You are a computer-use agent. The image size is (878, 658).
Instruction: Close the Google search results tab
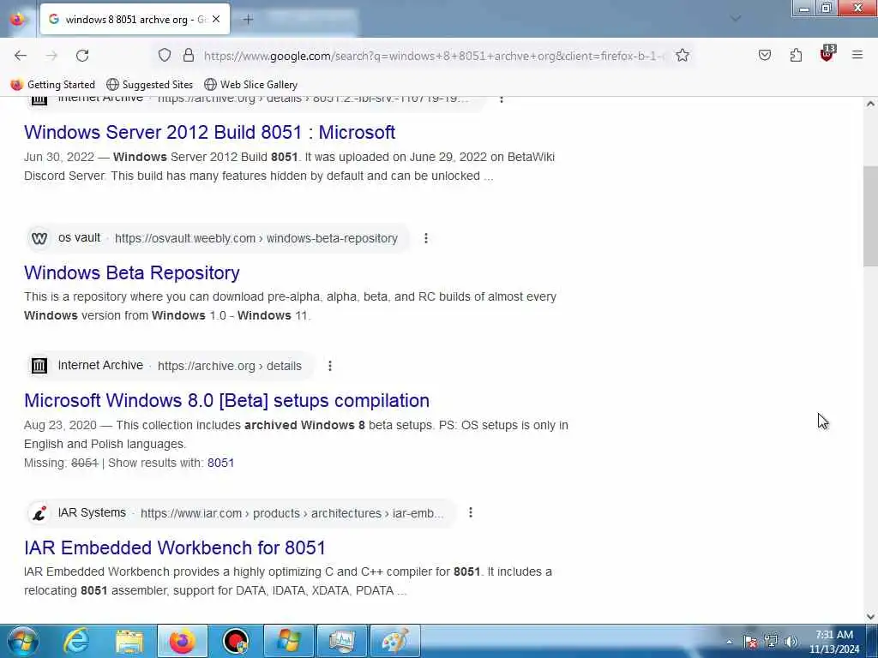point(216,19)
